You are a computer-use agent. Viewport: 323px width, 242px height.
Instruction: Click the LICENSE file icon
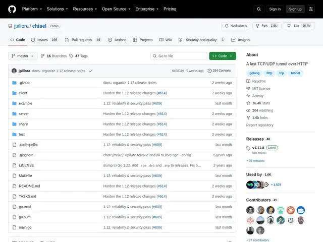click(x=14, y=165)
